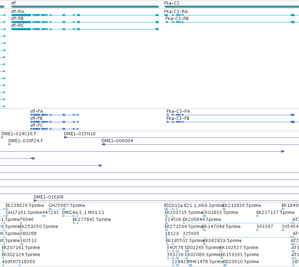
Task: Click the sff-PB protein label
Action: [37, 118]
